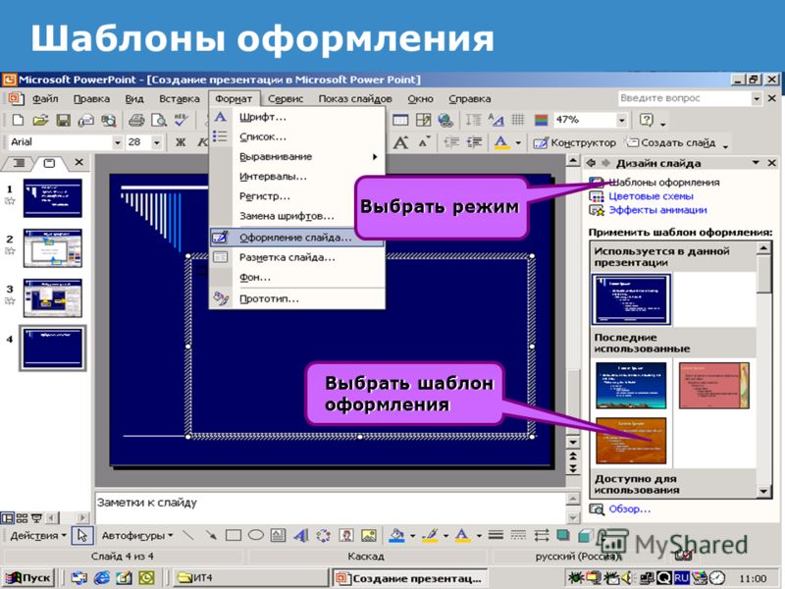Insert a picture from drawing toolbar

tap(369, 535)
